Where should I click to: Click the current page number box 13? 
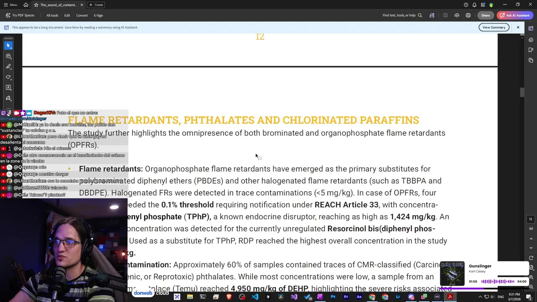point(531,219)
